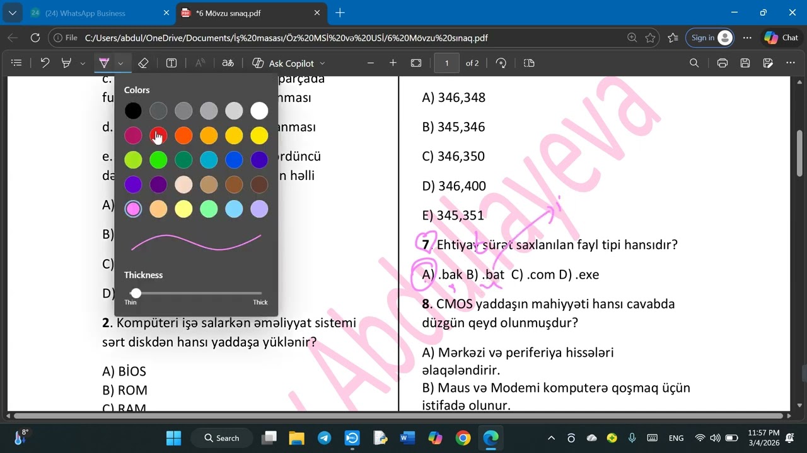This screenshot has height=453, width=807.
Task: Open the Windows Start menu
Action: 173,438
